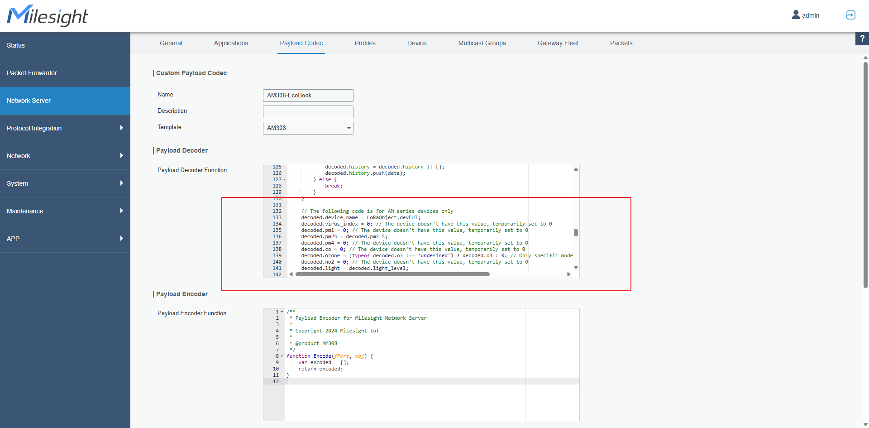The width and height of the screenshot is (869, 428).
Task: Expand the System sidebar menu
Action: point(65,183)
